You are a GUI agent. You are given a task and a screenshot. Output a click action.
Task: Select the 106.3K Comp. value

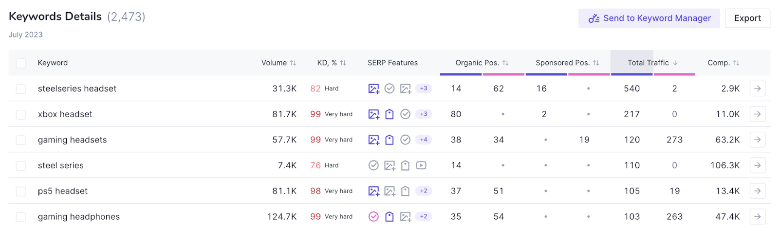pyautogui.click(x=725, y=165)
